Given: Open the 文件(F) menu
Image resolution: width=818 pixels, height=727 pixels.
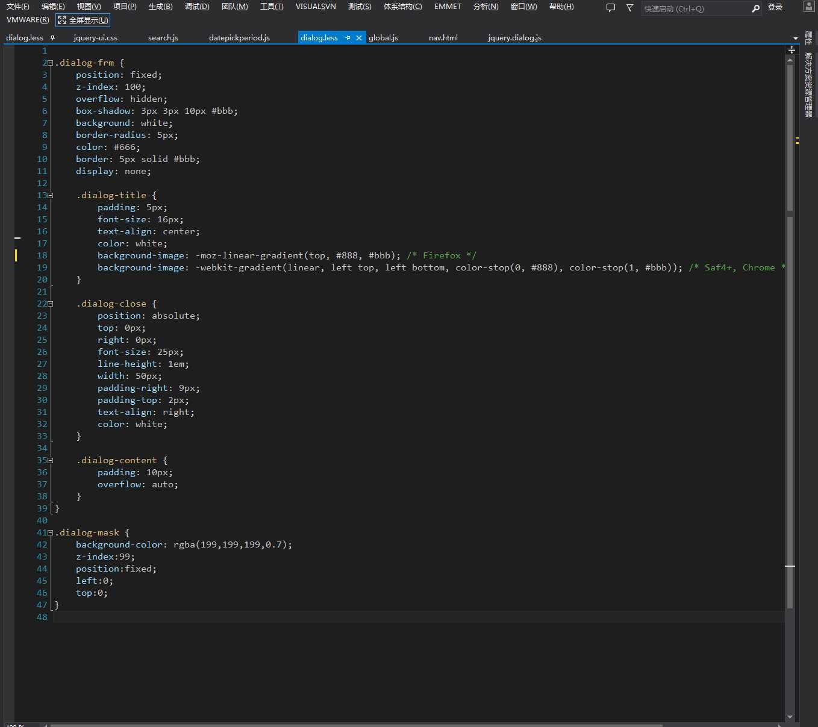Looking at the screenshot, I should 17,7.
